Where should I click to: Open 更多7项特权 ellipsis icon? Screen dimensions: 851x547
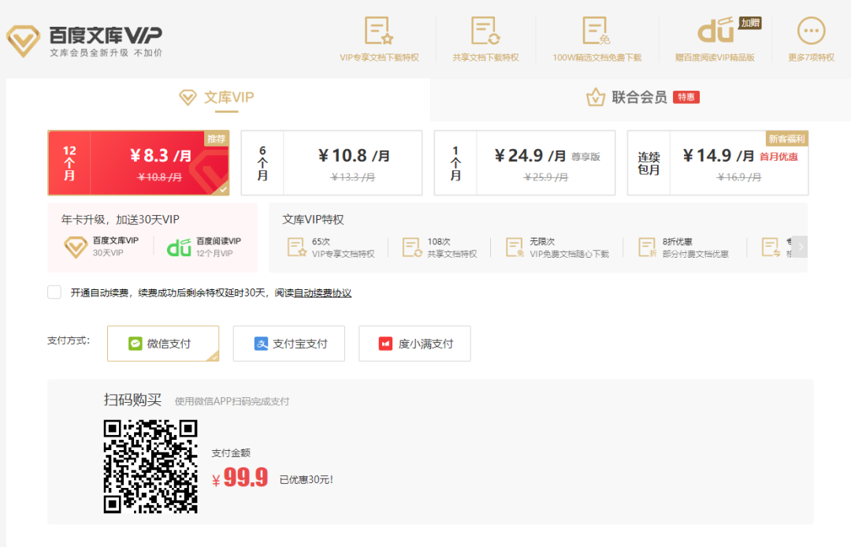tap(811, 31)
